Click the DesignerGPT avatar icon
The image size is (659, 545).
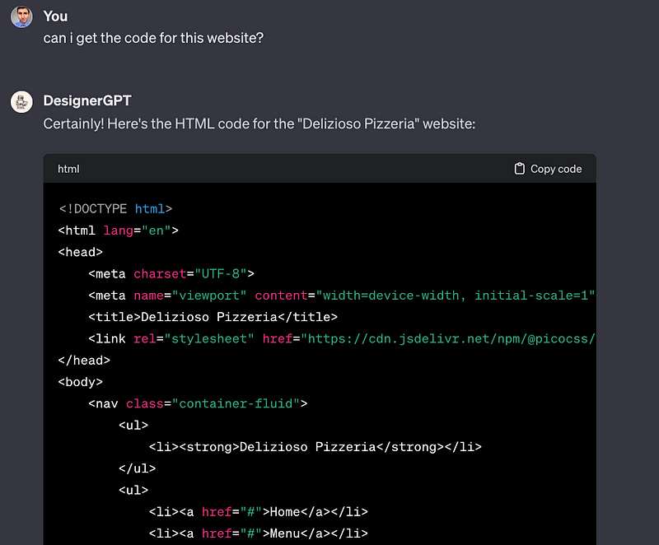point(21,101)
